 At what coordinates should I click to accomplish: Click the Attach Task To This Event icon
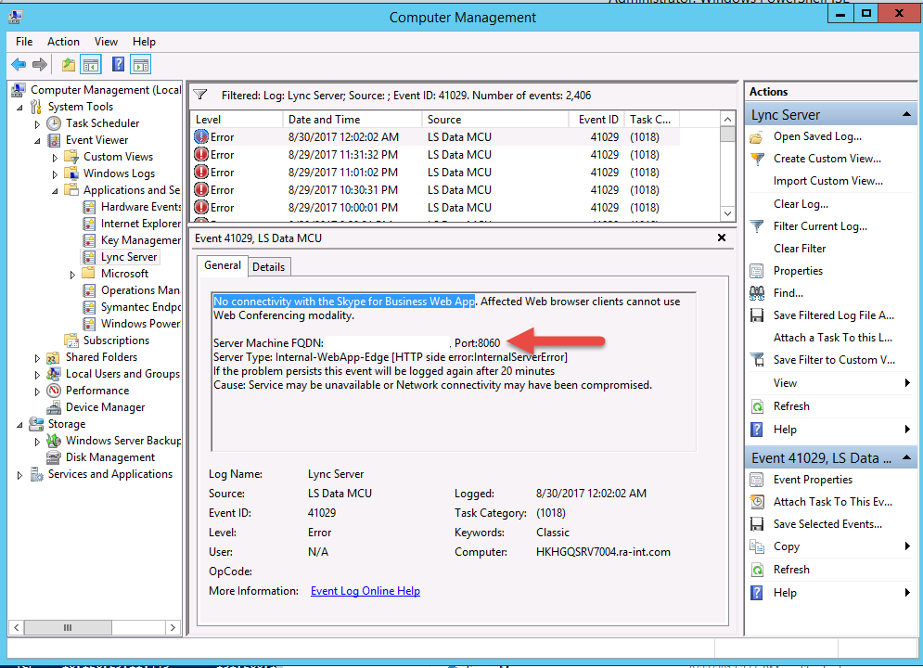click(x=757, y=502)
